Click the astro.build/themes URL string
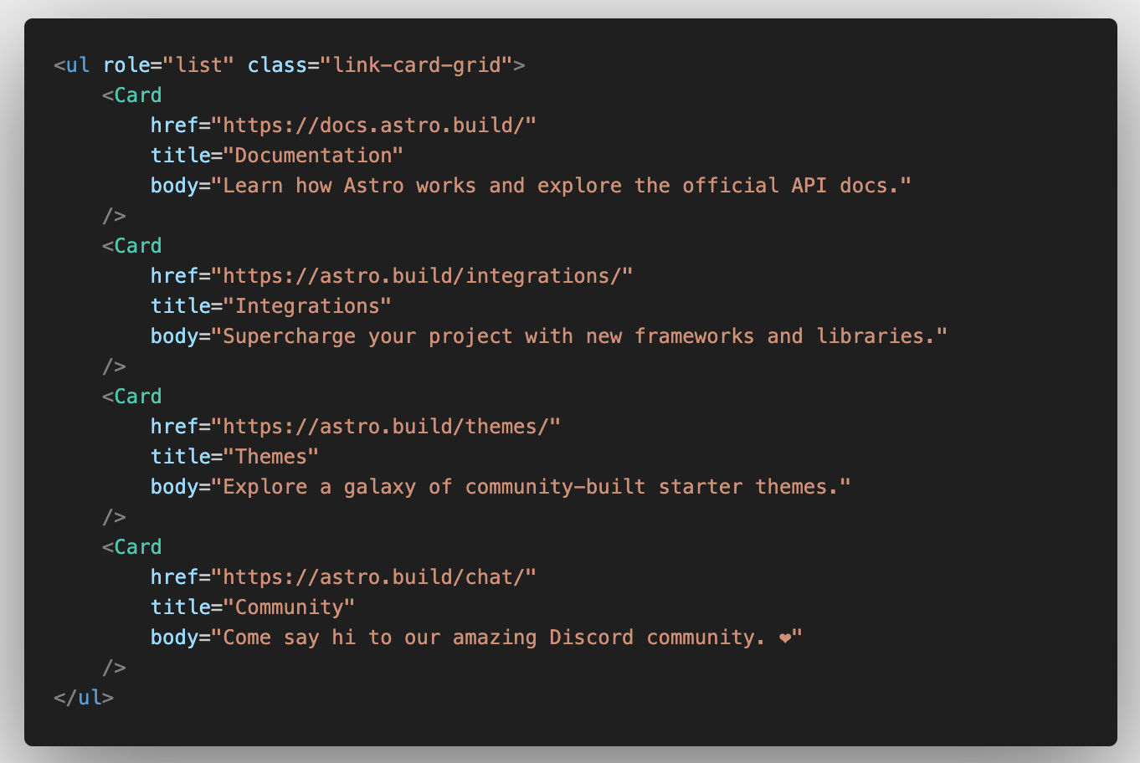Screen dimensions: 1140x763 pos(386,427)
